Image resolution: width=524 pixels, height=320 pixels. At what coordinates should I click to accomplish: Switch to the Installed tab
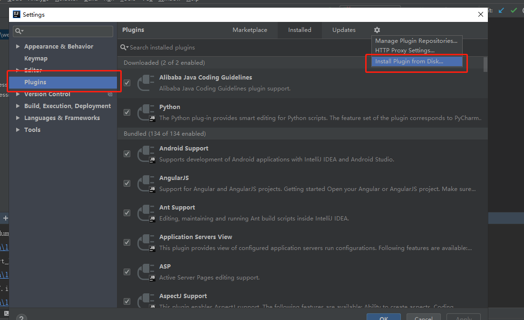click(x=300, y=30)
